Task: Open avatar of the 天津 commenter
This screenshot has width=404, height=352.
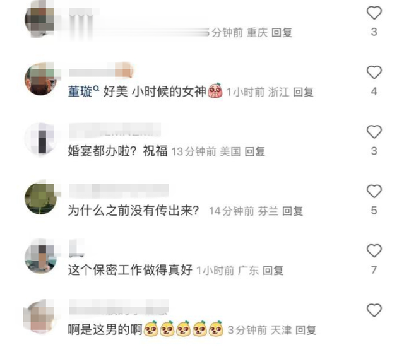Action: [40, 316]
